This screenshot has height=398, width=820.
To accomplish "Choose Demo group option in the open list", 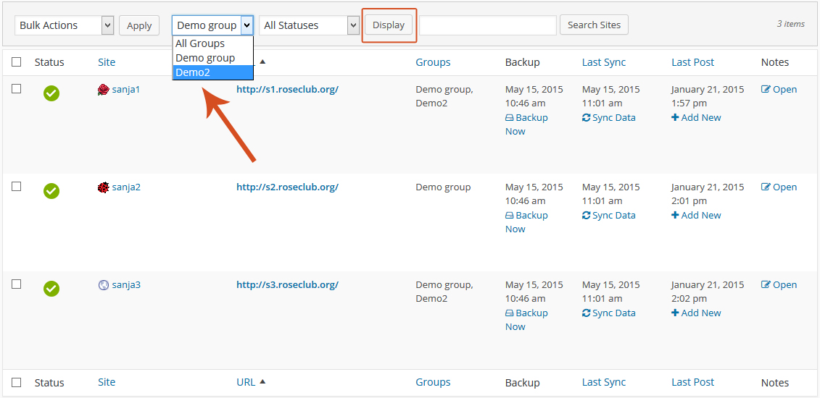I will point(213,58).
